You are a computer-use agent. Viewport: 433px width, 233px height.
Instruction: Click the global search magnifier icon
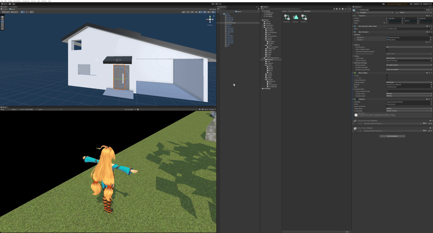pos(411,4)
